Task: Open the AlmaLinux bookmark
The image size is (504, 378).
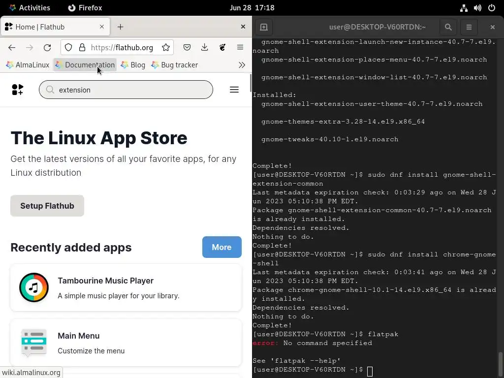Action: (x=28, y=65)
